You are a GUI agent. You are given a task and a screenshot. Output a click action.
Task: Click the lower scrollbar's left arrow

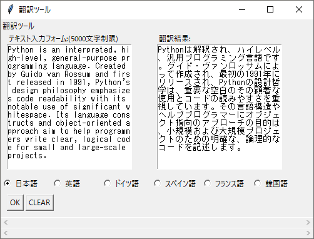pyautogui.click(x=6, y=233)
